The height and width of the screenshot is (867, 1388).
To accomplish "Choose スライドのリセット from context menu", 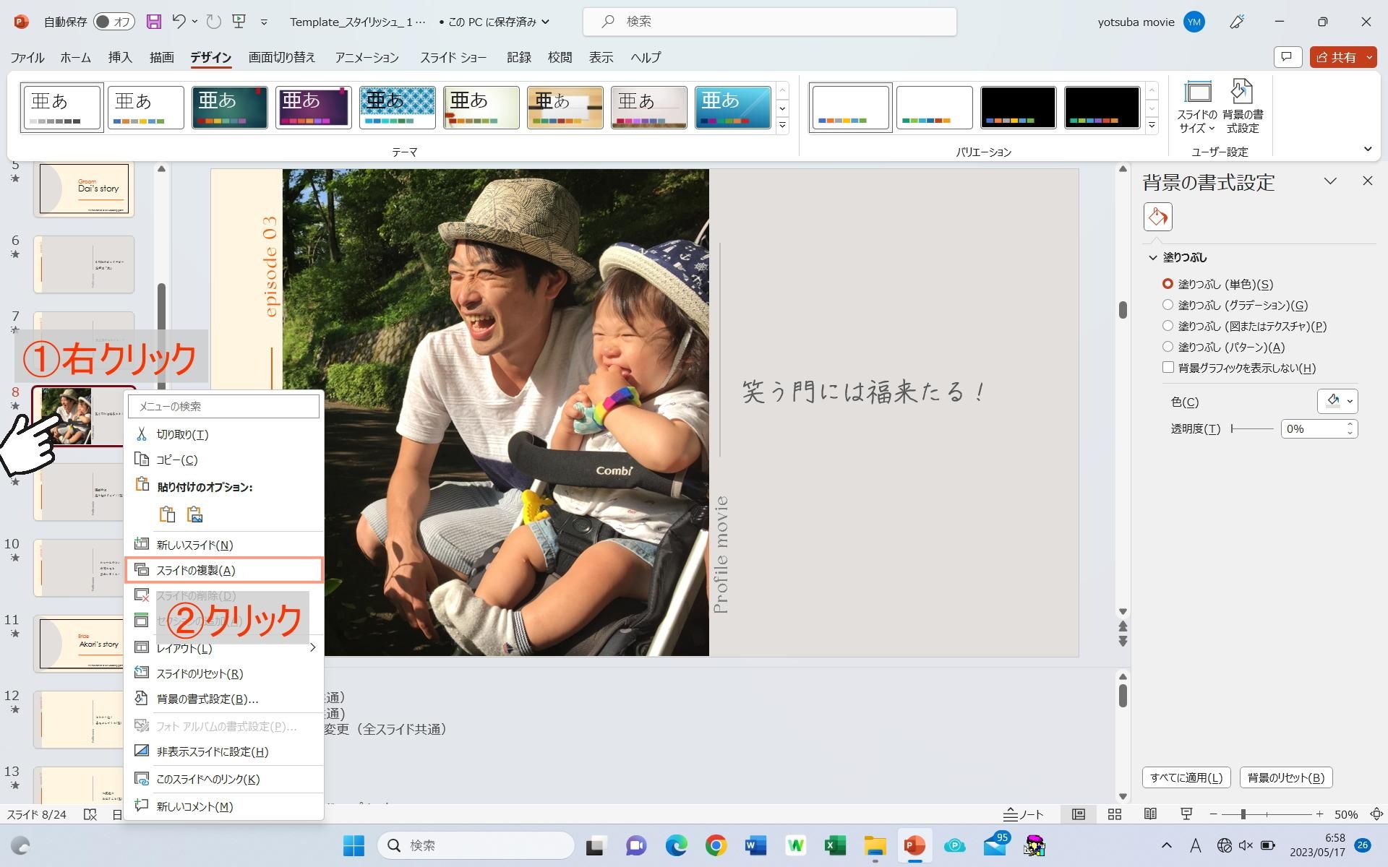I will coord(224,673).
